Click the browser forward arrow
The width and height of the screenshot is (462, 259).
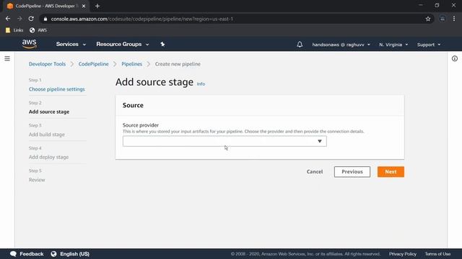tap(19, 19)
